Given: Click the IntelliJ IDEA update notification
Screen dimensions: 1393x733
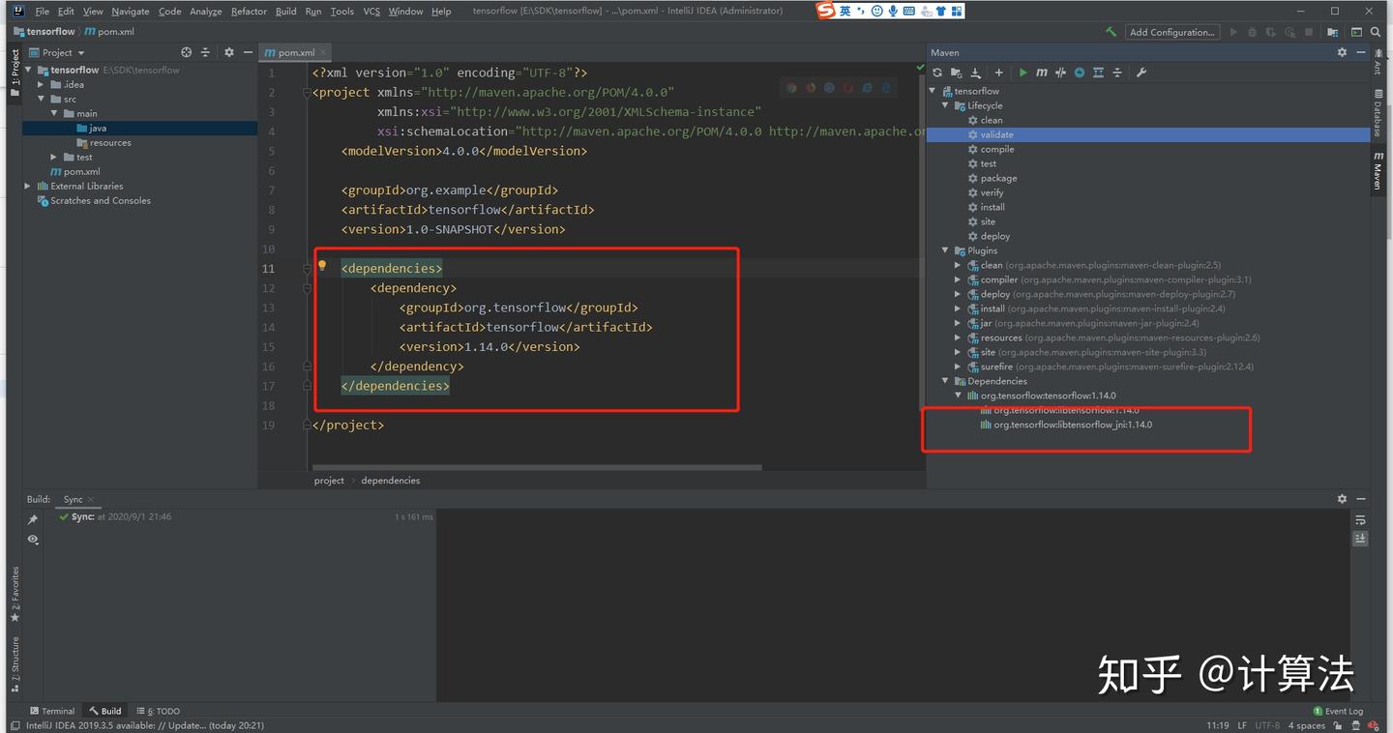Looking at the screenshot, I should click(x=145, y=725).
